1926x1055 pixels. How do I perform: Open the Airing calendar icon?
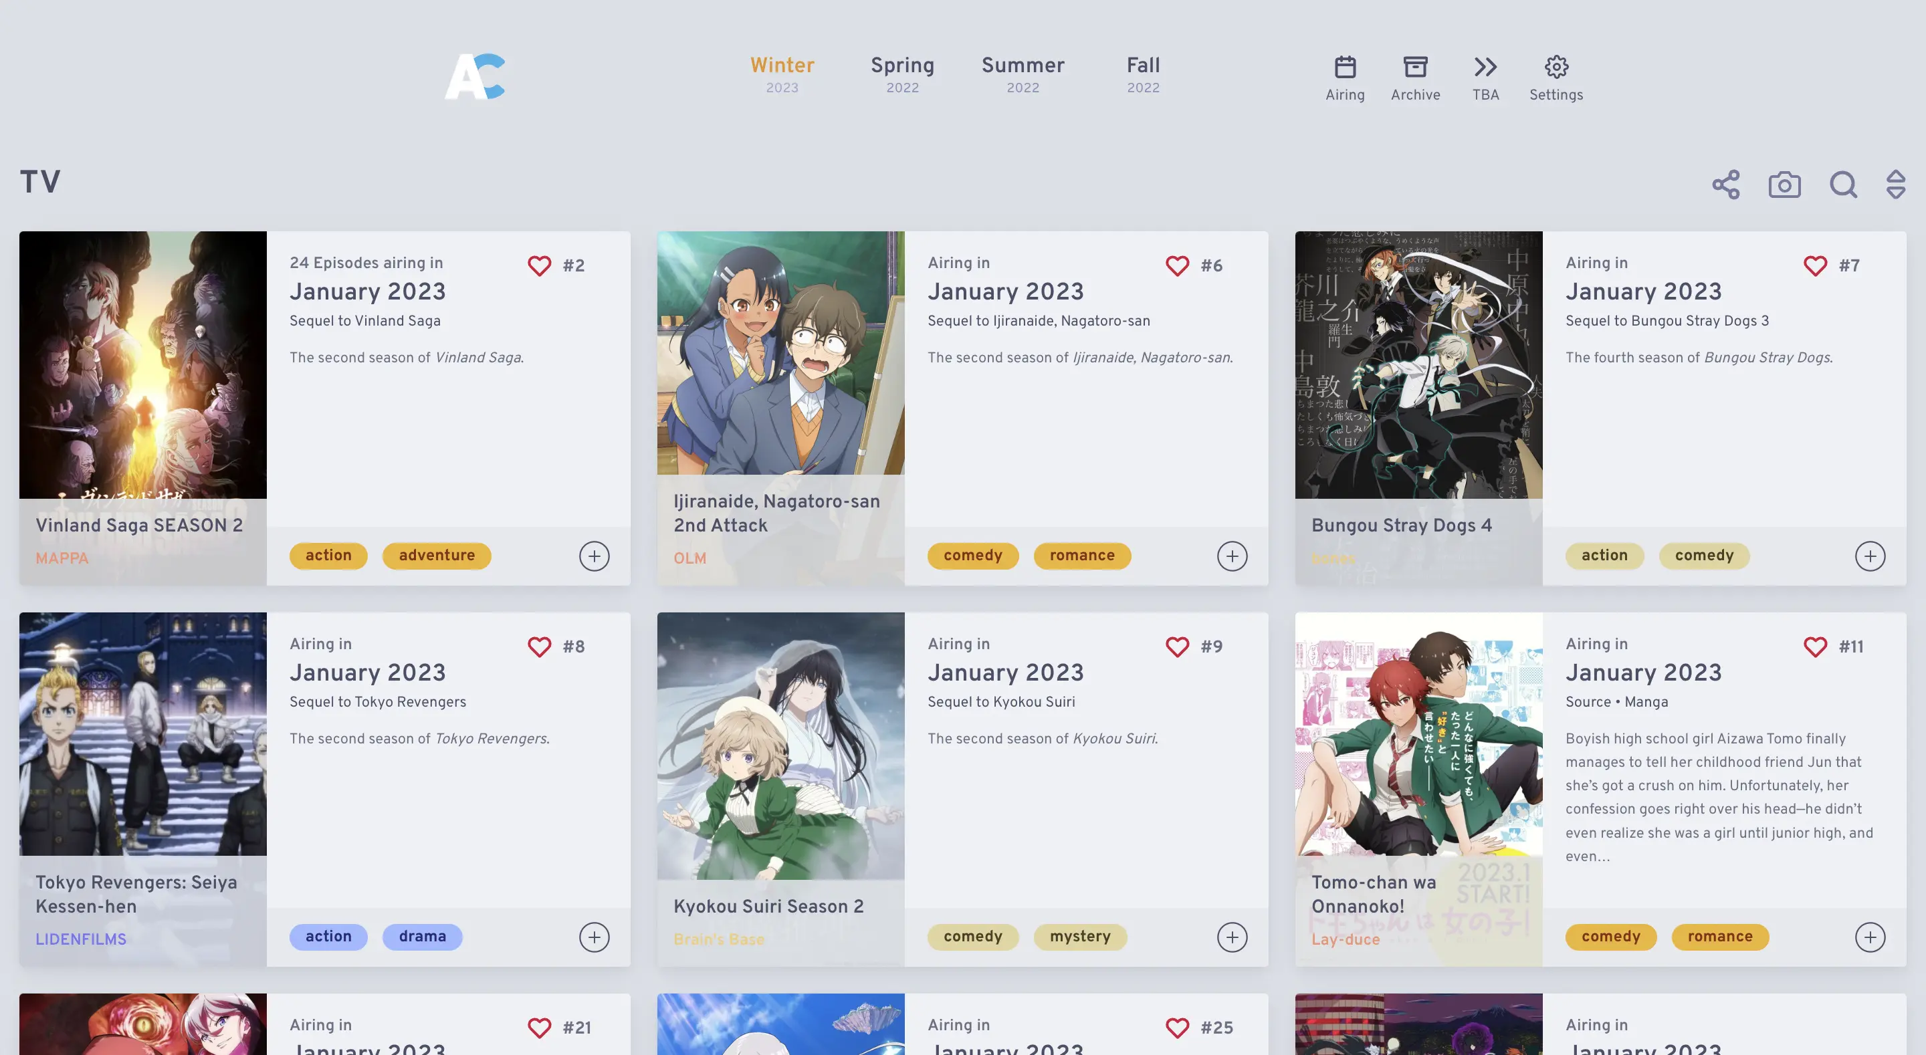[1344, 68]
